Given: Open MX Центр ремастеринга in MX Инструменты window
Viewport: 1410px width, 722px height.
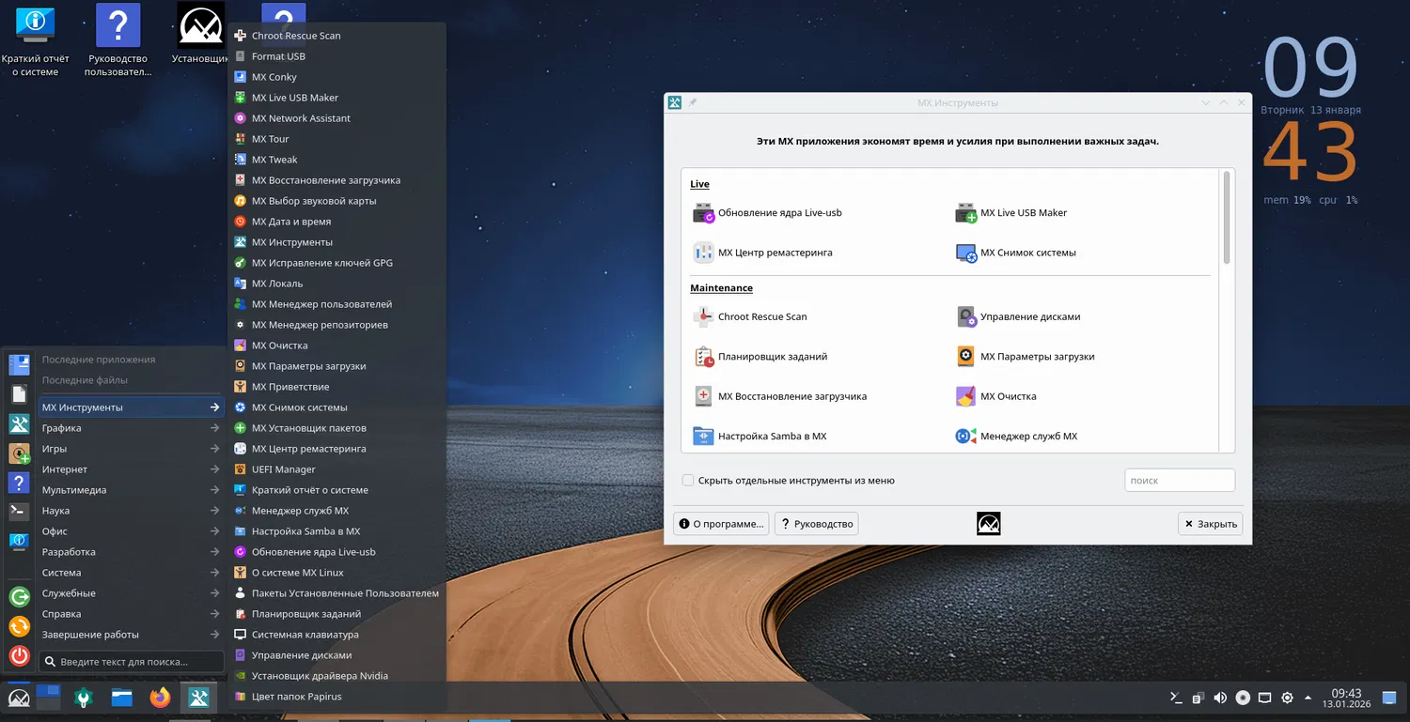Looking at the screenshot, I should tap(762, 253).
